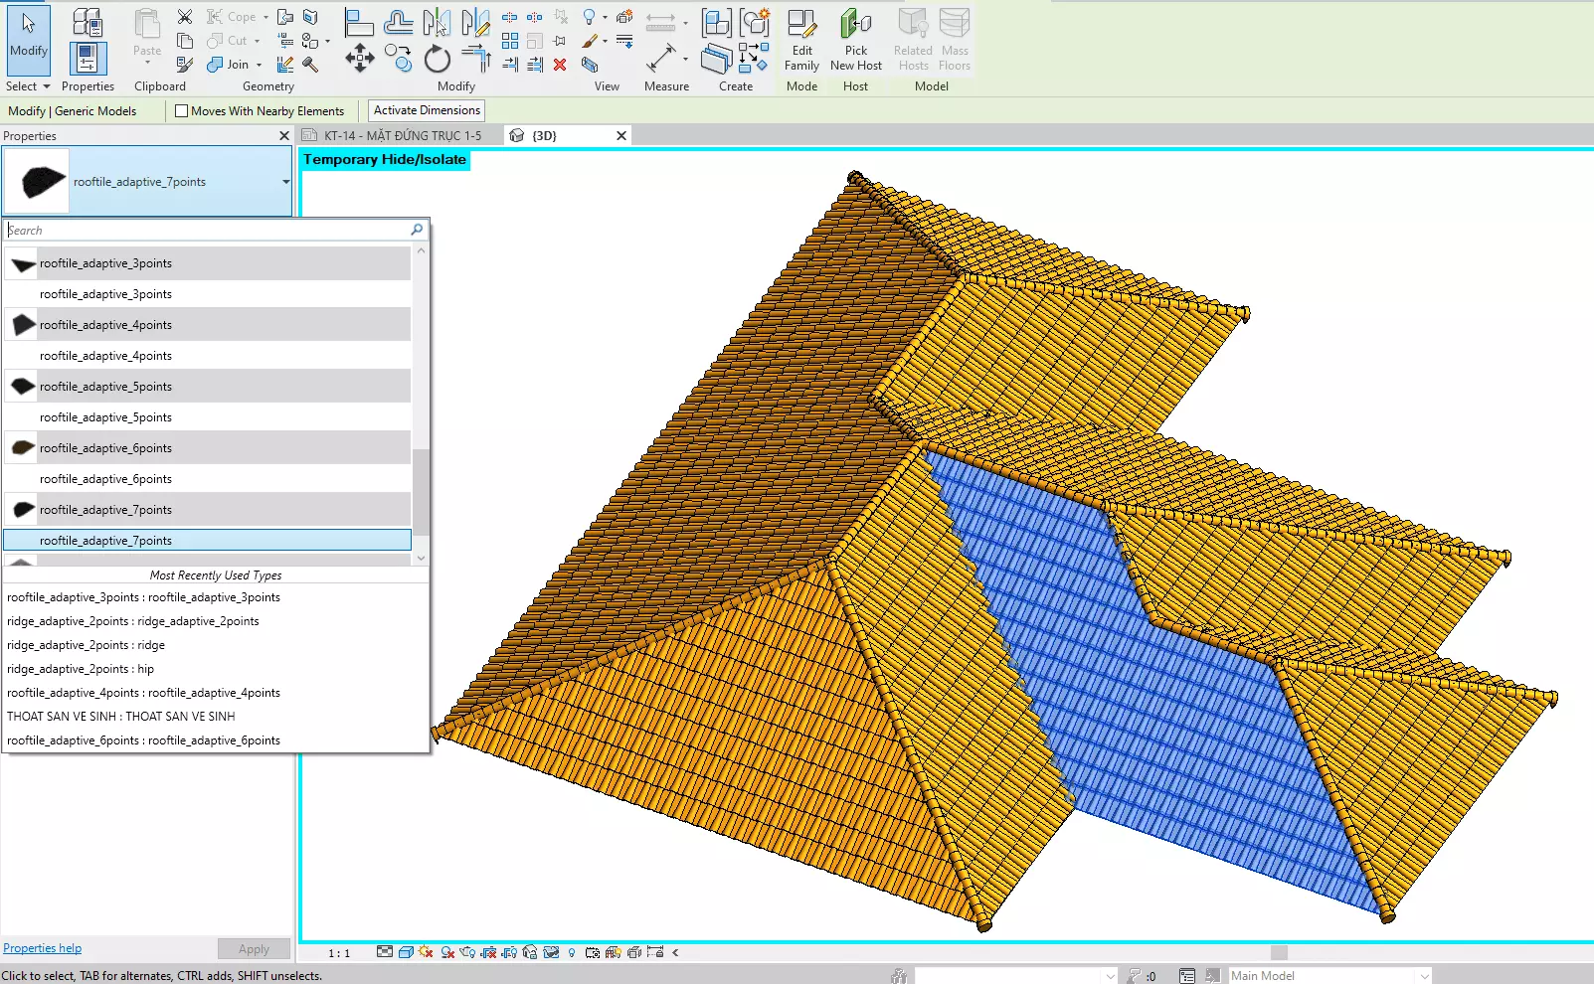Click the Pin element icon

click(x=560, y=41)
